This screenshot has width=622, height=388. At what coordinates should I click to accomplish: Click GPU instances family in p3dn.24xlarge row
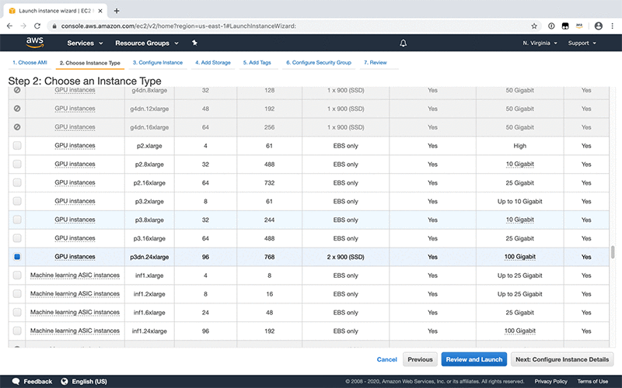tap(75, 257)
